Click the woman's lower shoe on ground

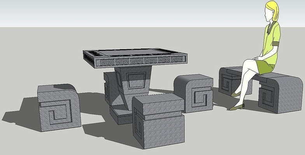click(x=237, y=107)
